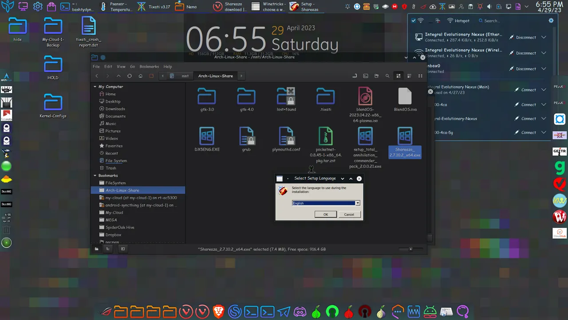Image resolution: width=568 pixels, height=320 pixels.
Task: Open the Go menu in Nemo
Action: pyautogui.click(x=133, y=67)
